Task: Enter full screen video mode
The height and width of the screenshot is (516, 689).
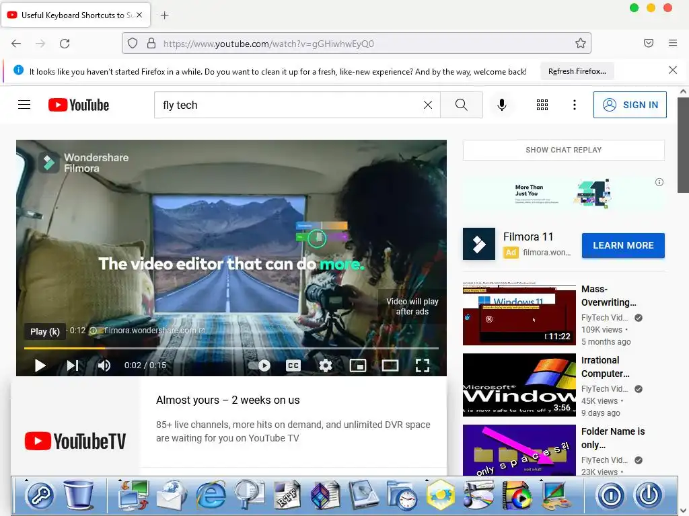Action: pos(423,365)
